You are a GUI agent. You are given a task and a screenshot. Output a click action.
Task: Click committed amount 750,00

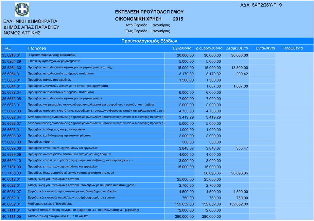242,198
